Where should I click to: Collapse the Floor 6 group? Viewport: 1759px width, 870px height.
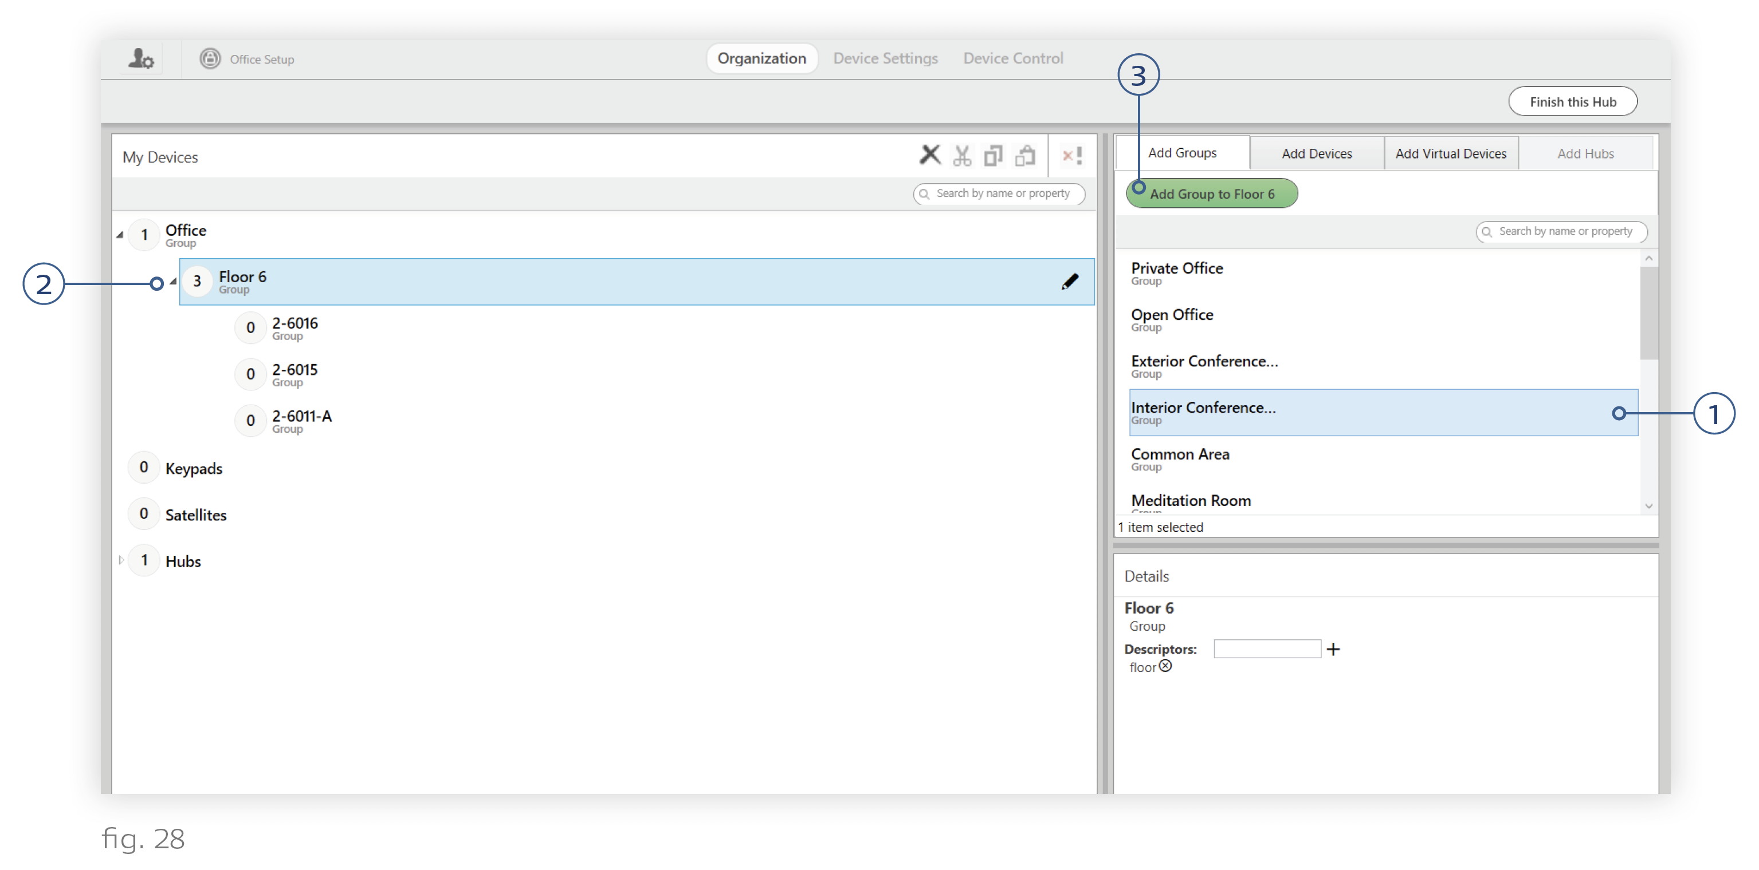pos(174,281)
